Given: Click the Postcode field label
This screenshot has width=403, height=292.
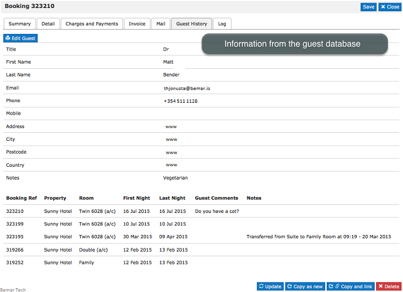Looking at the screenshot, I should pyautogui.click(x=16, y=152).
